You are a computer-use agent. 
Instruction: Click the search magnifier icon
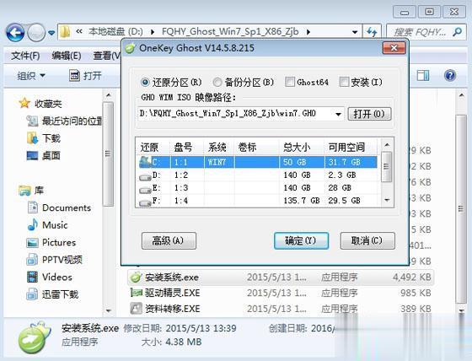[x=457, y=32]
